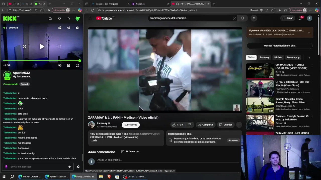This screenshot has width=321, height=180.
Task: Rewind the Kick stream 30 seconds
Action: pos(24,46)
